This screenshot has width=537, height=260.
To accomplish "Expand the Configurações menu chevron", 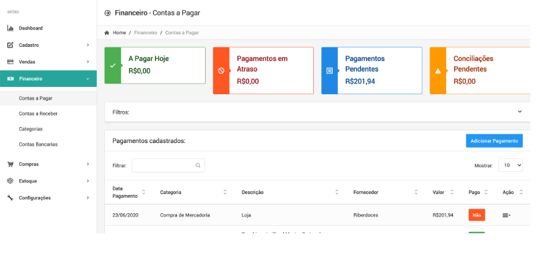I will (x=88, y=198).
